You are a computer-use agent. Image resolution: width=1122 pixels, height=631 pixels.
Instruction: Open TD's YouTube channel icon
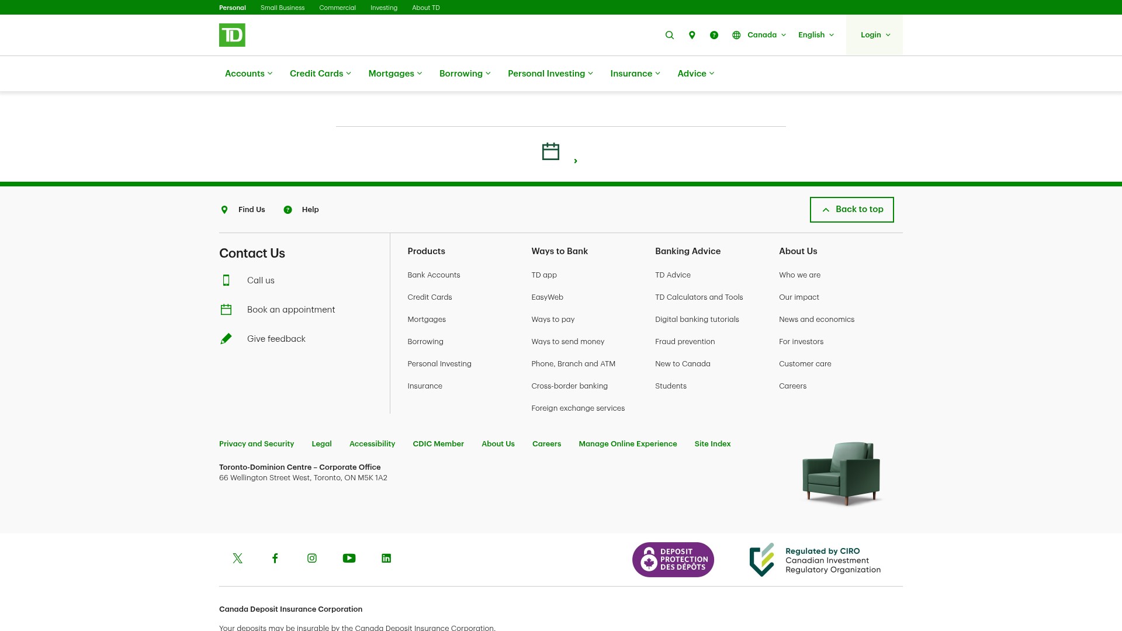[349, 559]
